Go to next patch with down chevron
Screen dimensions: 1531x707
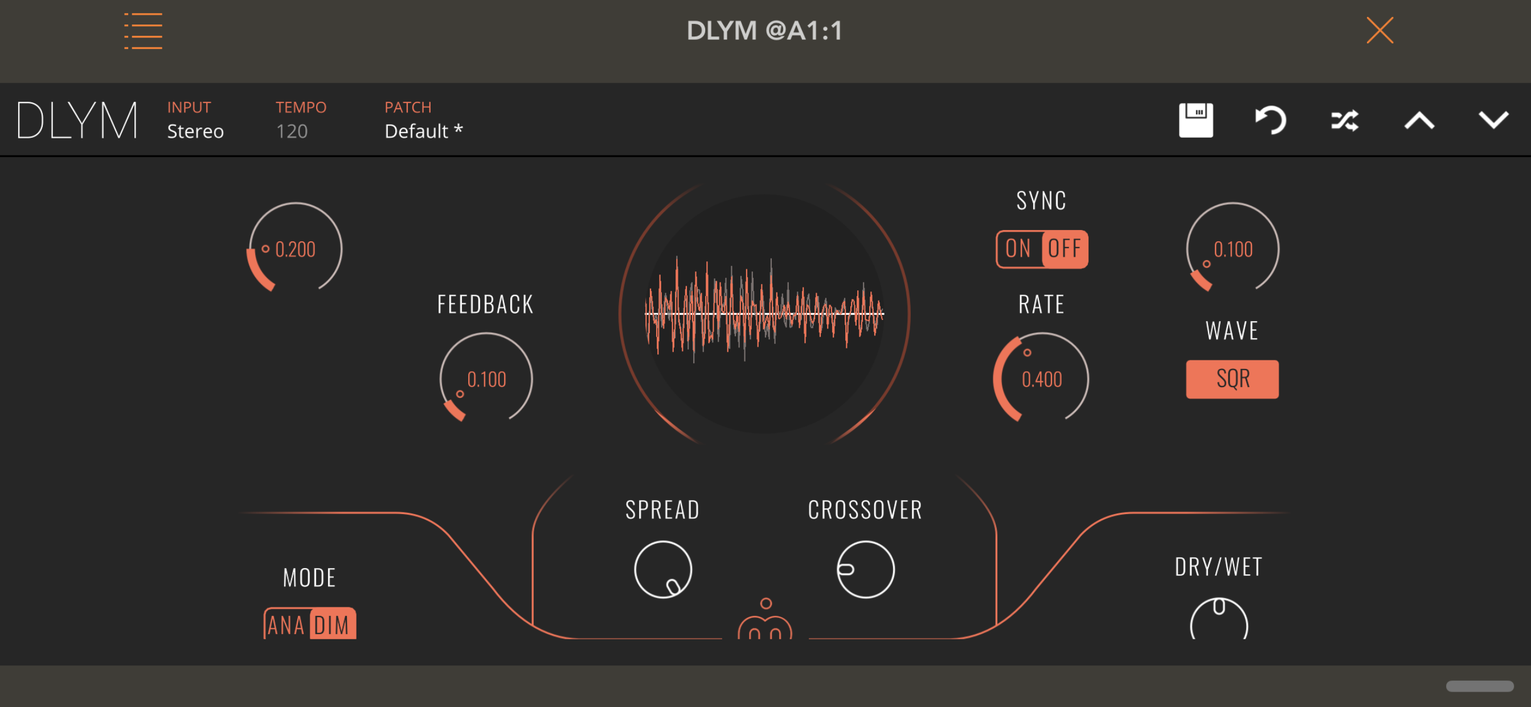coord(1492,121)
